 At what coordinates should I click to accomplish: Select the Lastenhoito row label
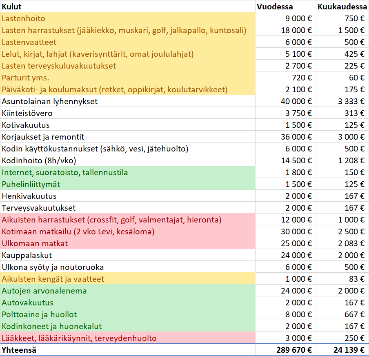tap(24, 18)
